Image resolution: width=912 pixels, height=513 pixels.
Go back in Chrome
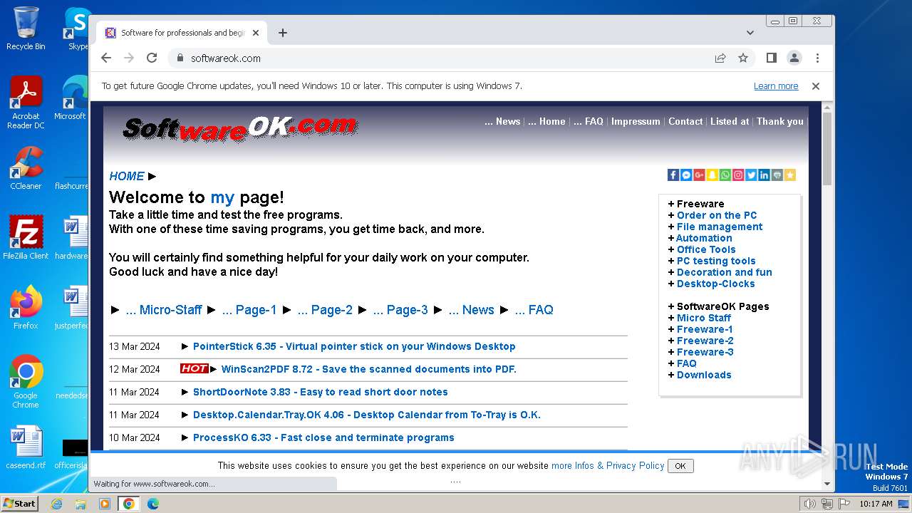click(106, 58)
